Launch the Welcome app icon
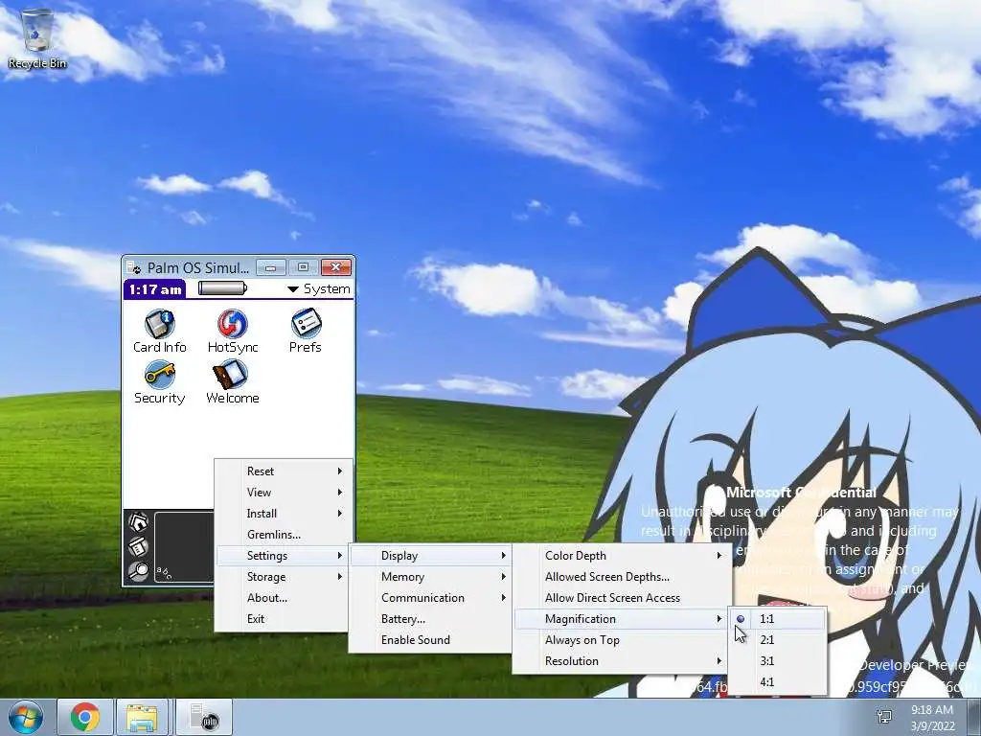The height and width of the screenshot is (736, 981). pos(232,375)
